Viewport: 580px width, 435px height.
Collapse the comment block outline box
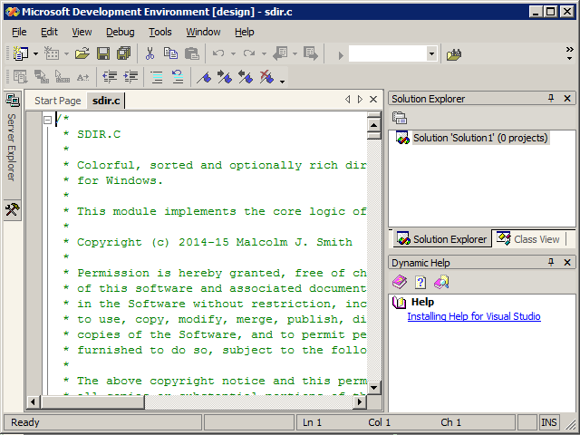(47, 120)
